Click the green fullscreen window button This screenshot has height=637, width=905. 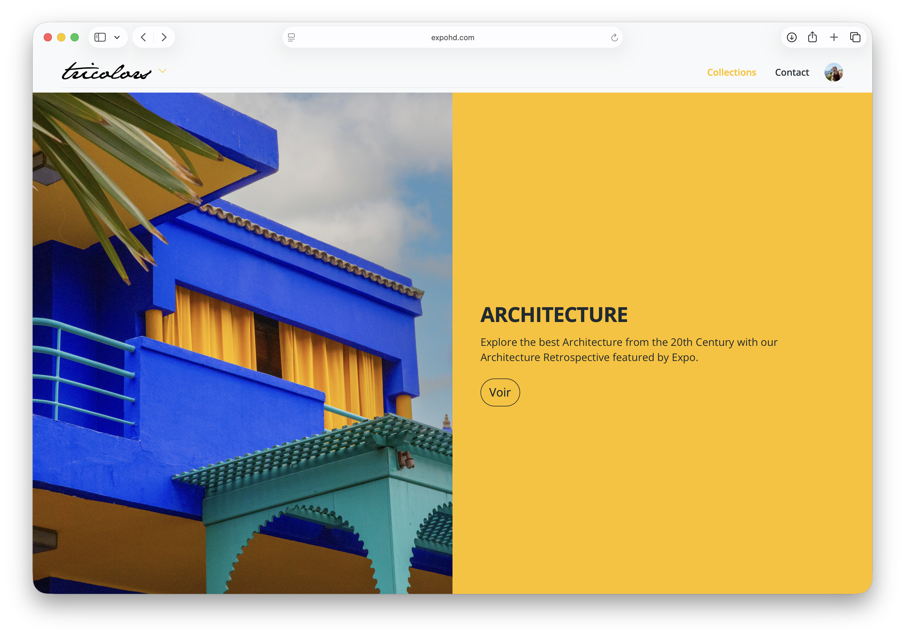(x=75, y=37)
